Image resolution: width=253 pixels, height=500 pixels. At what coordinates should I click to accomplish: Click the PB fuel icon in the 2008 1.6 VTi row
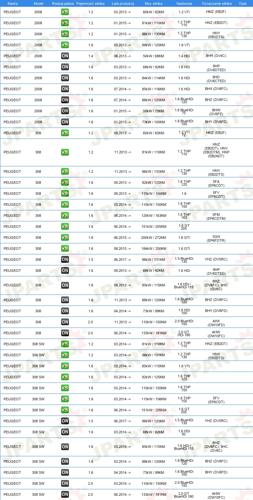[65, 45]
